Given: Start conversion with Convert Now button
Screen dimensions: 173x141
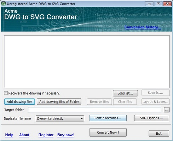Looking at the screenshot, I should click(108, 133).
